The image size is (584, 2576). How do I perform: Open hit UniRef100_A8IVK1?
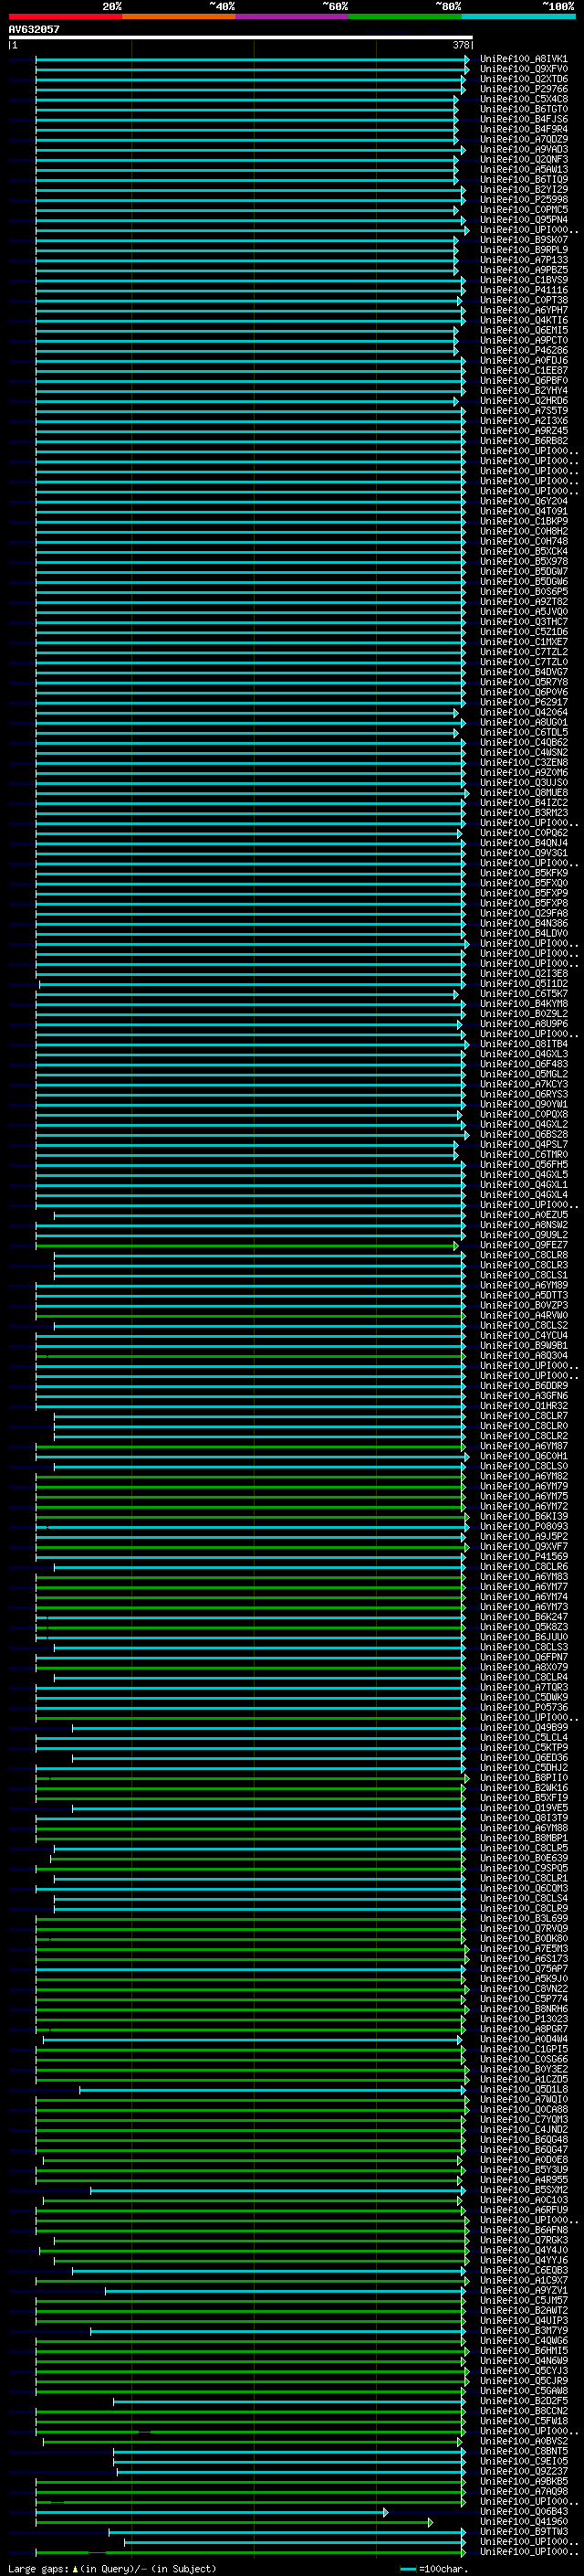(524, 59)
